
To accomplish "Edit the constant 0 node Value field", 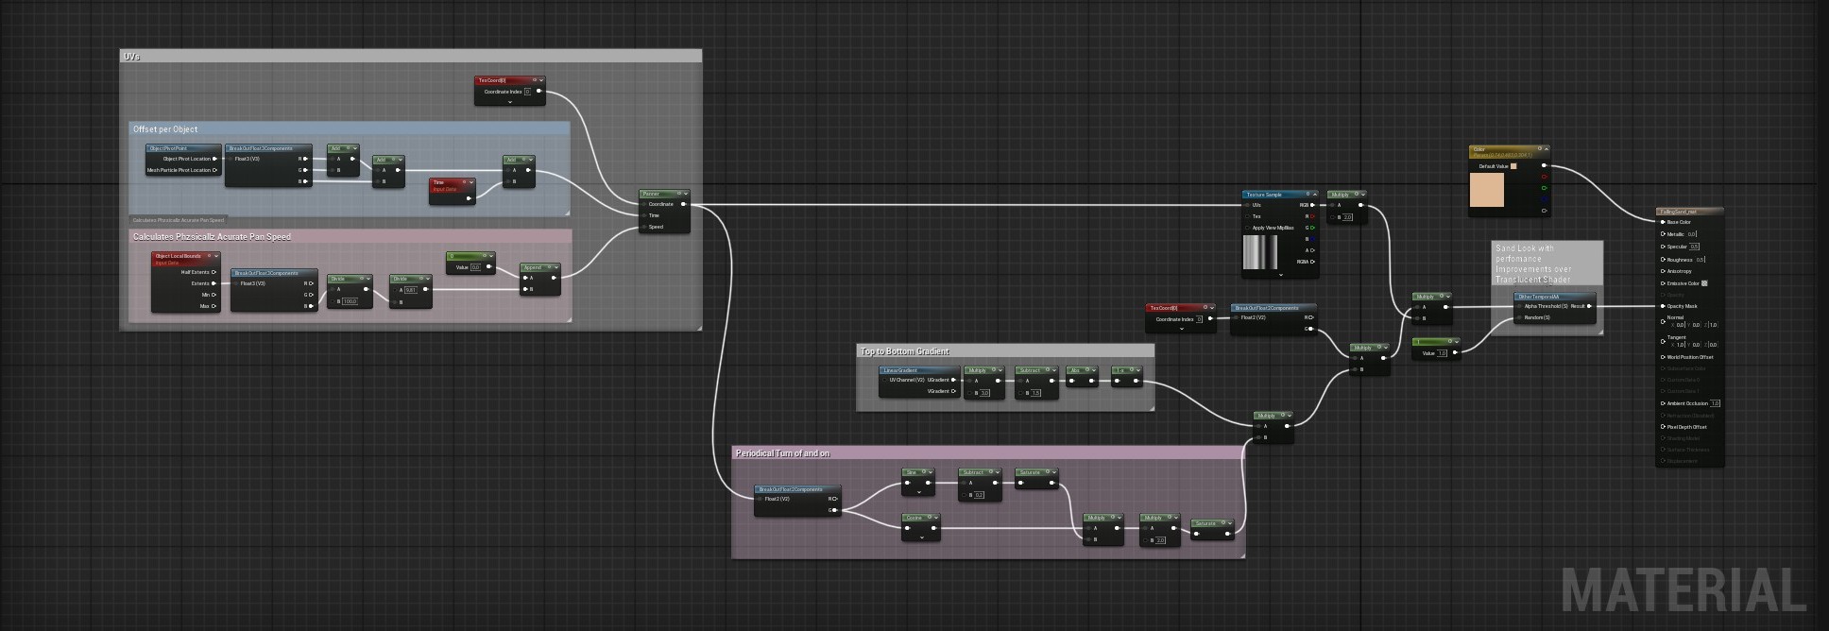I will (x=475, y=267).
